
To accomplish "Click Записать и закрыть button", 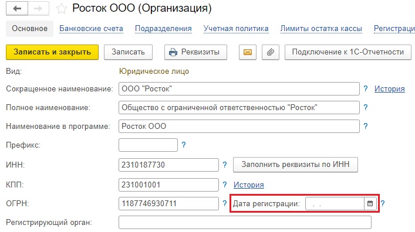I will coord(52,52).
